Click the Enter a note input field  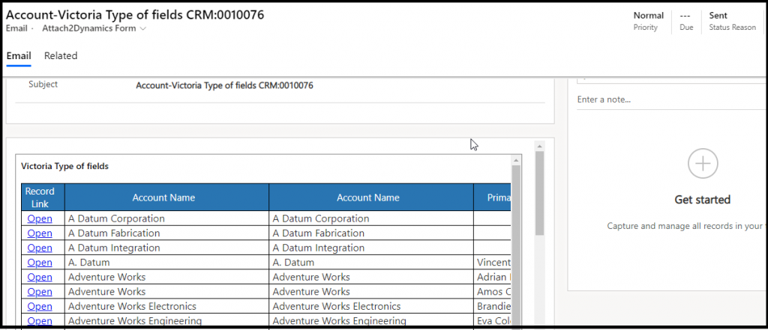[x=671, y=100]
